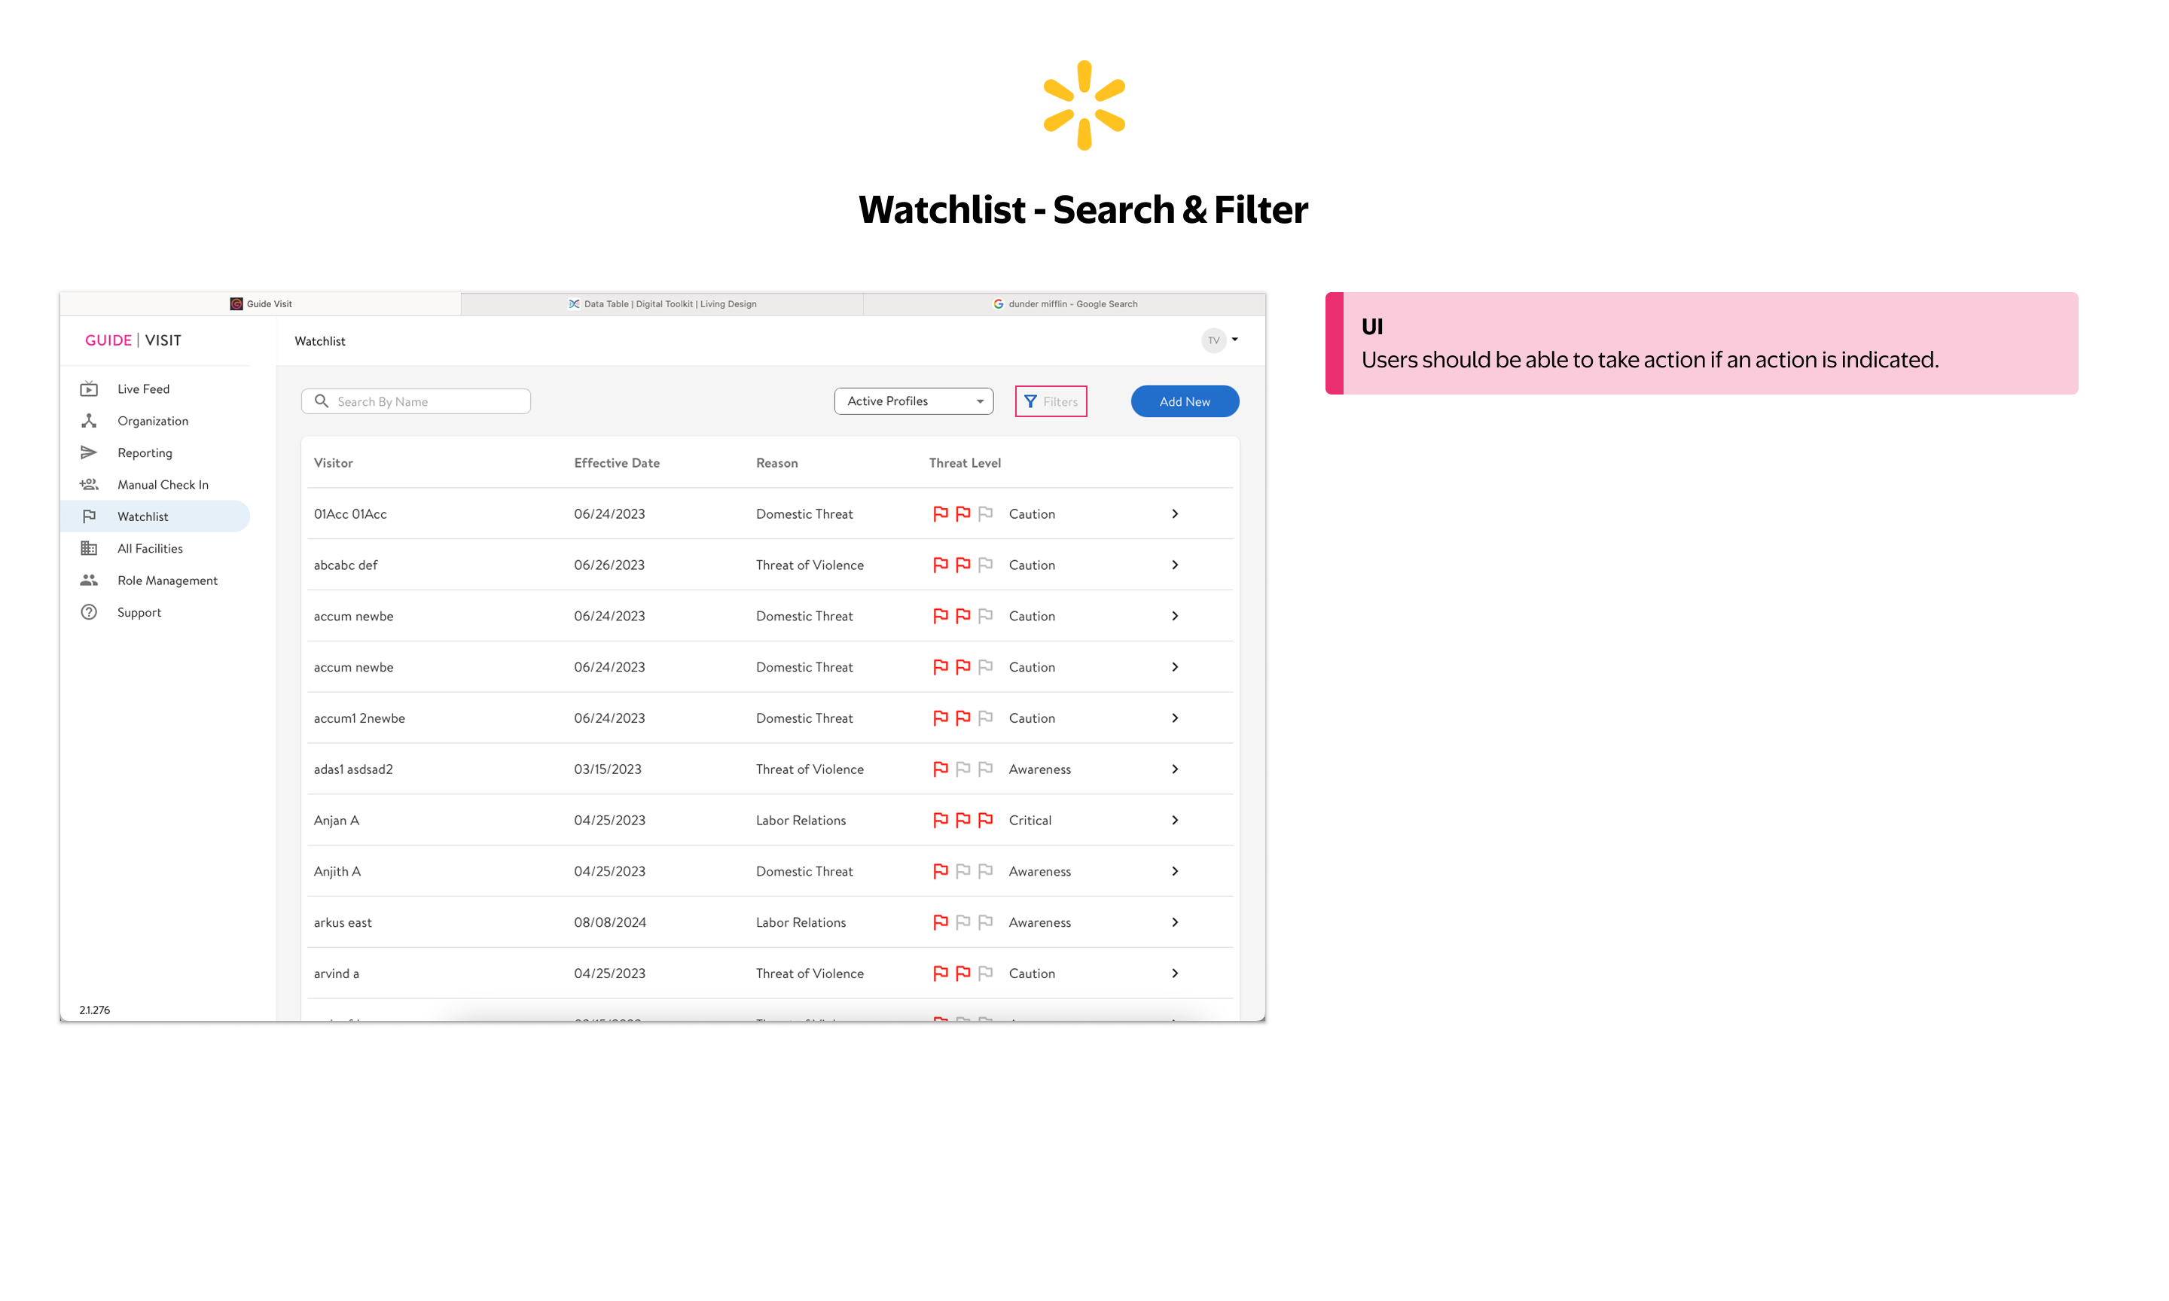The width and height of the screenshot is (2169, 1301).
Task: Open the All Facilities building icon
Action: tap(89, 548)
